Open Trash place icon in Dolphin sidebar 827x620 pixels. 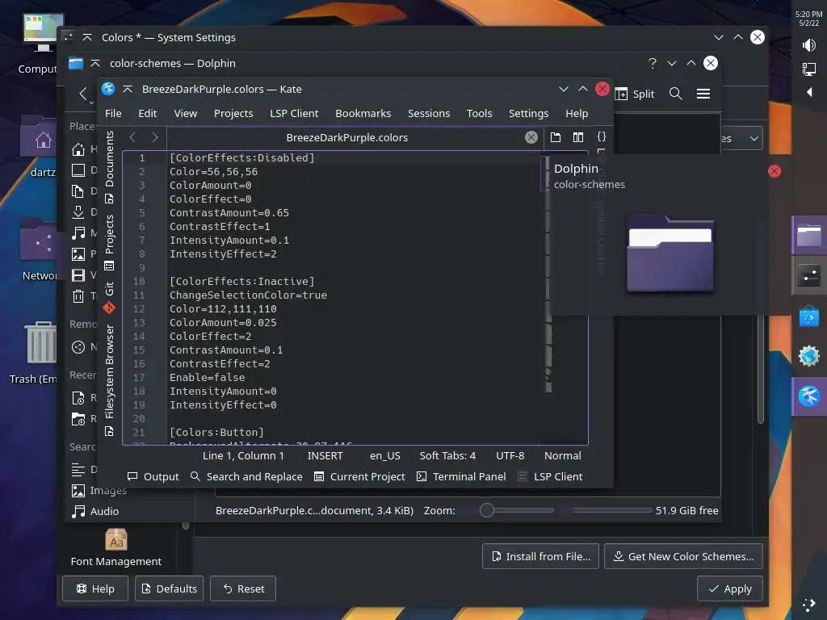78,295
